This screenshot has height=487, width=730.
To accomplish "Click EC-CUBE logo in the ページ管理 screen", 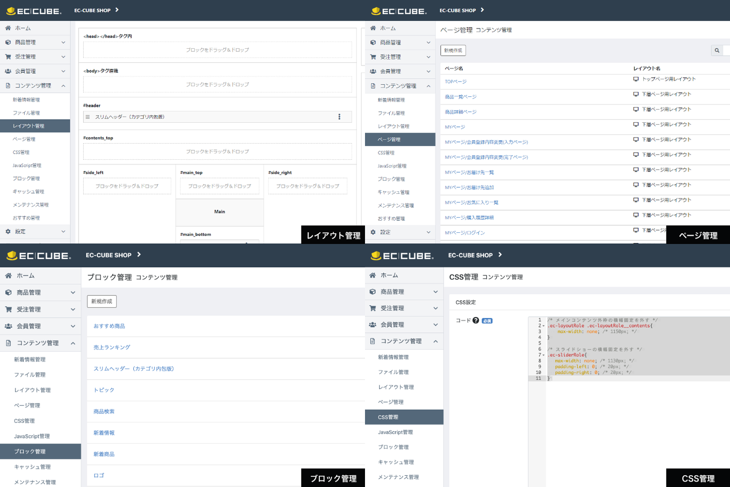I will coord(399,11).
